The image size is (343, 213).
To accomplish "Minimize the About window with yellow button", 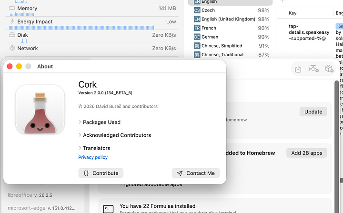I will [19, 66].
